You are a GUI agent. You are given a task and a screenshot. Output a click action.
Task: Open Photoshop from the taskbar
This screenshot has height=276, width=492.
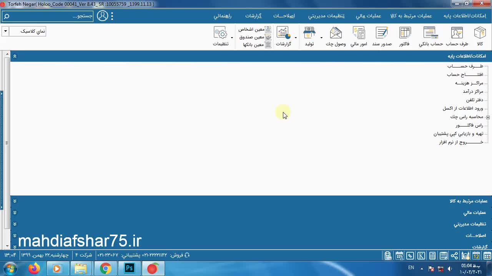click(129, 268)
